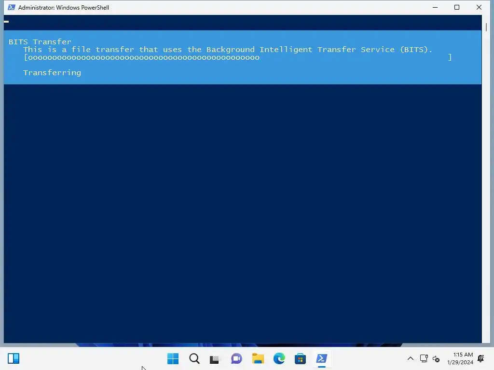Minimize the PowerShell window
494x370 pixels.
pyautogui.click(x=435, y=7)
